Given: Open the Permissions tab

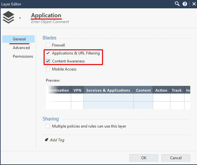Looking at the screenshot, I should coord(23,56).
